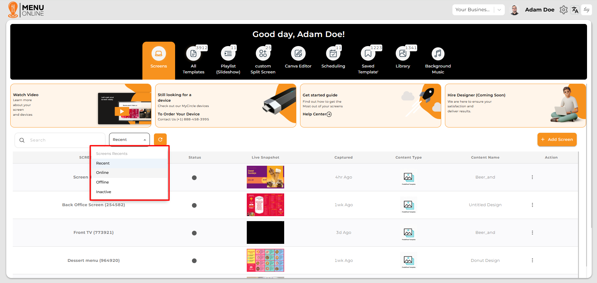The image size is (597, 283).
Task: Open custom Split Screen icon
Action: click(x=263, y=54)
